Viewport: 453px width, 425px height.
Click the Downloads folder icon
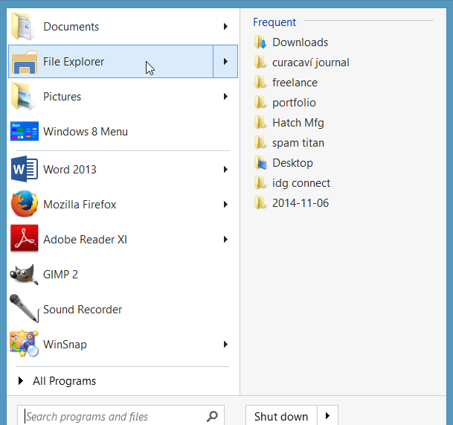tap(260, 42)
